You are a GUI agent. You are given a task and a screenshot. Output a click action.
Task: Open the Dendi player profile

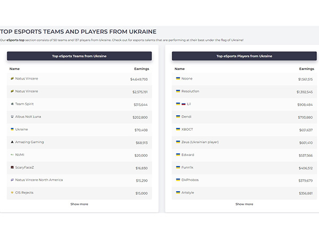coord(187,117)
